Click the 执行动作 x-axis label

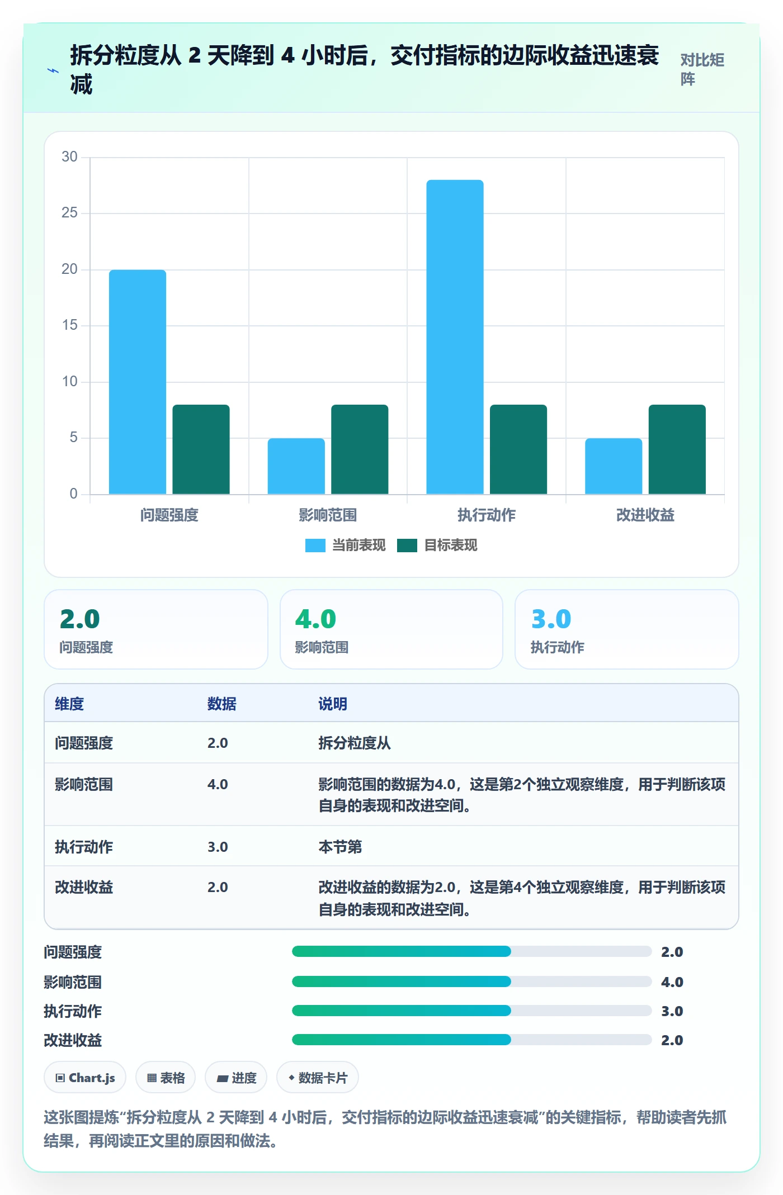(x=487, y=515)
